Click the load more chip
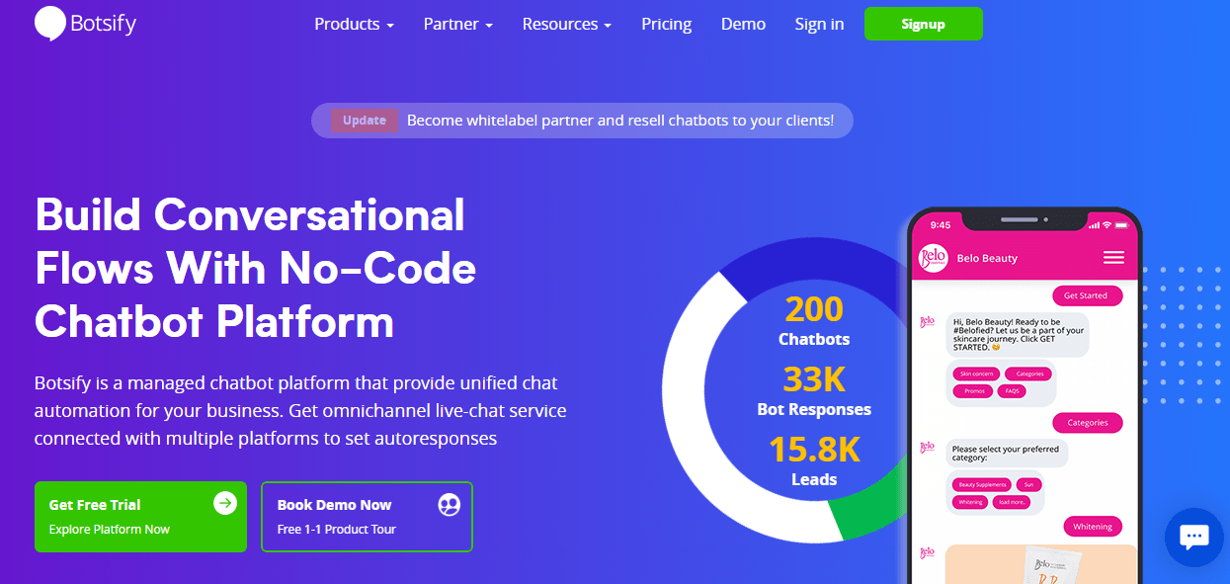 (x=1012, y=502)
